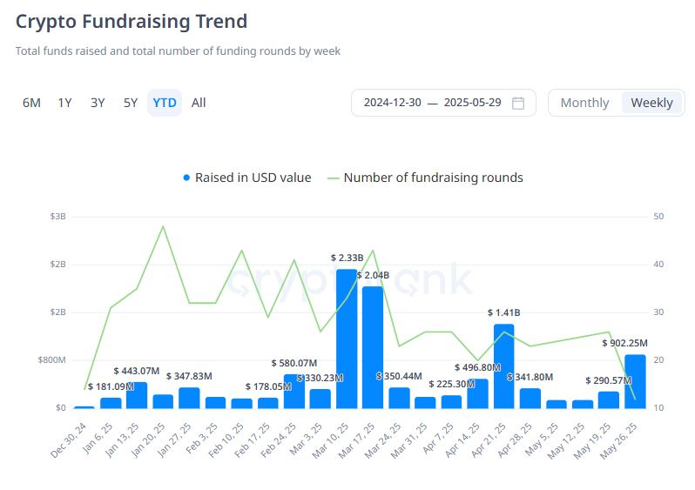Toggle the Raised in USD value legend dot
This screenshot has height=490, width=695.
[x=186, y=178]
